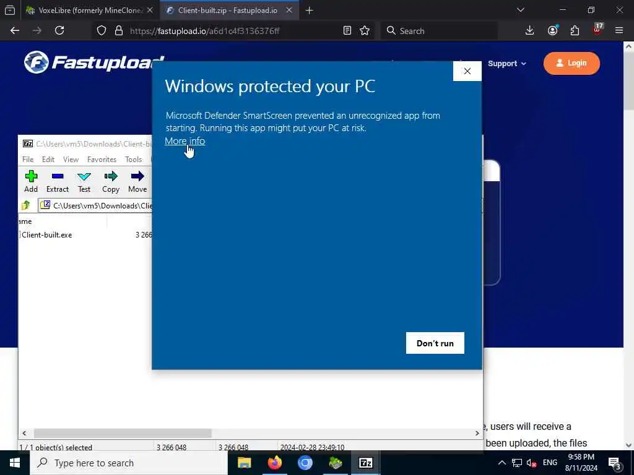Click the ENG language indicator
Screen dimensions: 634x475
click(x=550, y=463)
